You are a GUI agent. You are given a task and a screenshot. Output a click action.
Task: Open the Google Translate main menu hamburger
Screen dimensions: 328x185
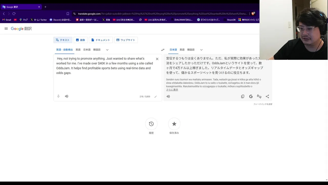[x=6, y=29]
